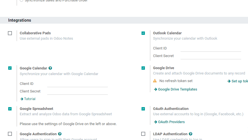Click 'Synchronize your calendar with Google Calendar' description
Viewport: 248px width, 140px height.
(59, 74)
